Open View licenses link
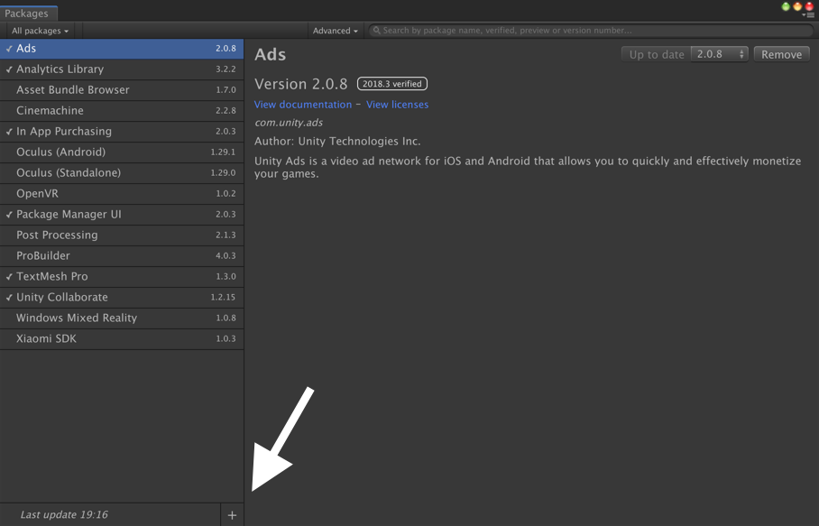This screenshot has width=819, height=526. tap(397, 105)
